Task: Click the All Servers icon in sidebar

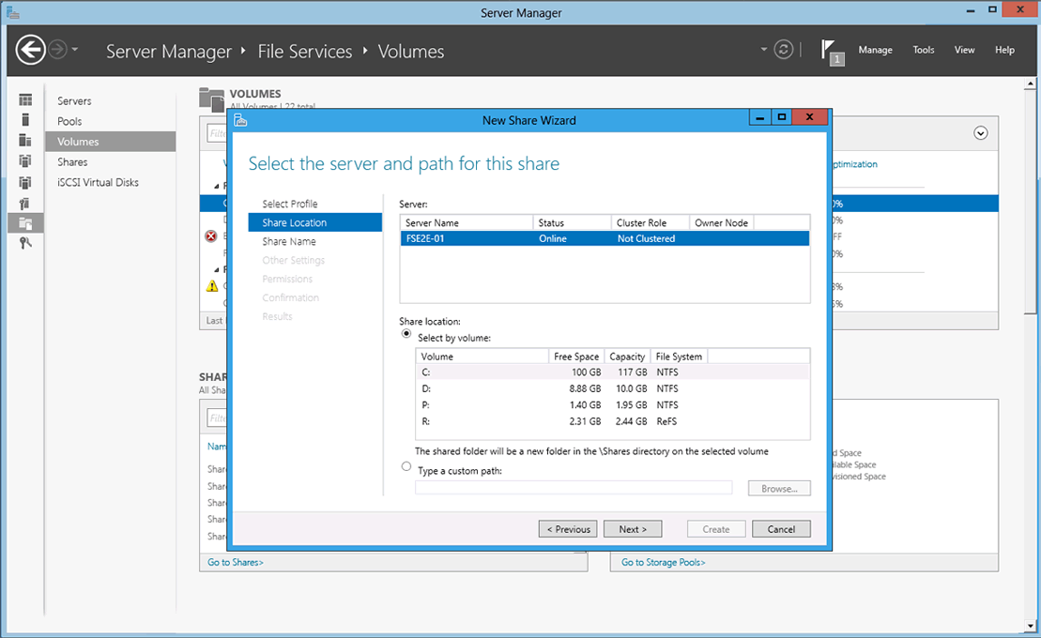Action: 25,140
